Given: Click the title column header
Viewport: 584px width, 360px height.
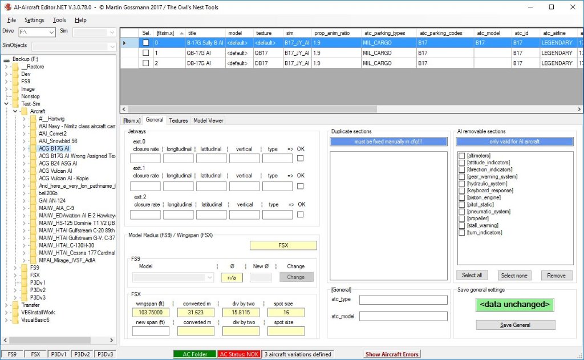Looking at the screenshot, I should [205, 33].
